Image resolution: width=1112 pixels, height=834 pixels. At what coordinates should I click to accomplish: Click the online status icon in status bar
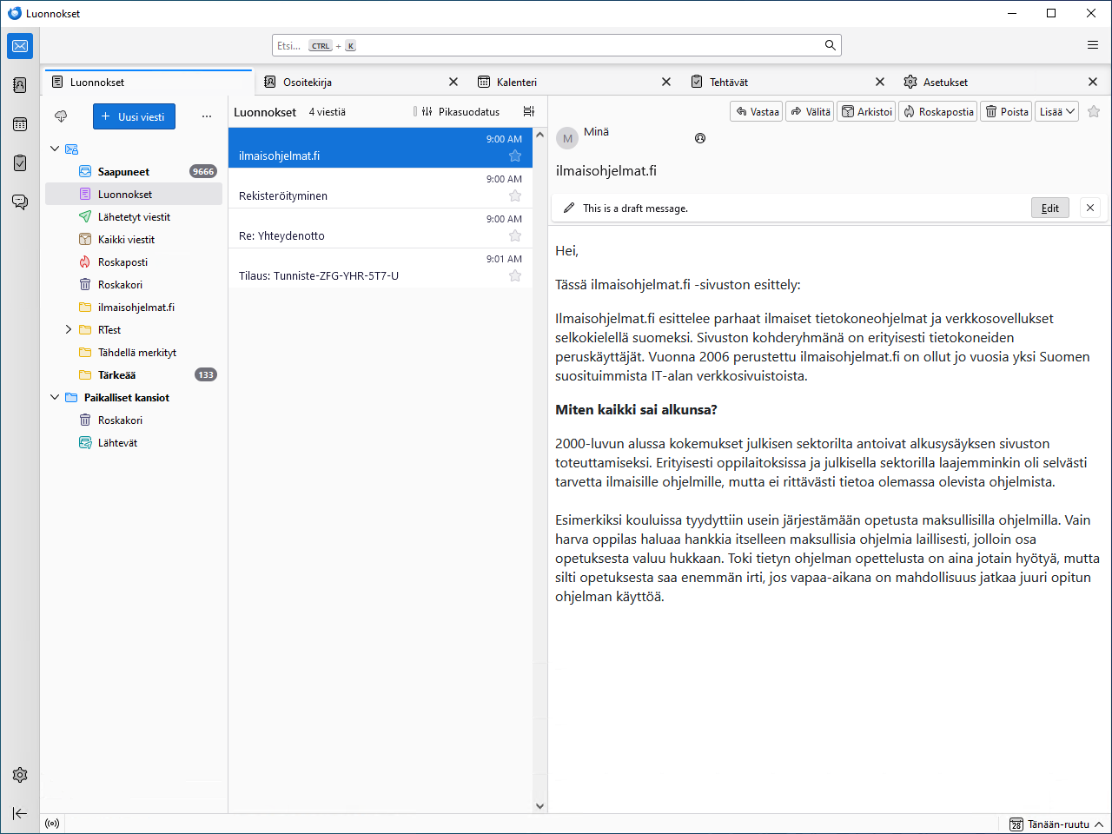(x=52, y=824)
